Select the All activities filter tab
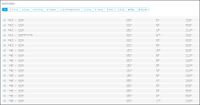The width and height of the screenshot is (200, 105). [x=5, y=10]
